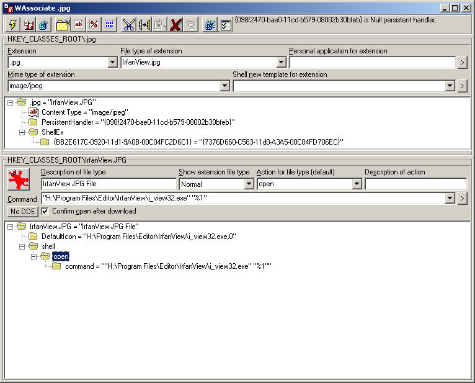Open the Command dropdown arrow
The width and height of the screenshot is (475, 383).
click(450, 198)
